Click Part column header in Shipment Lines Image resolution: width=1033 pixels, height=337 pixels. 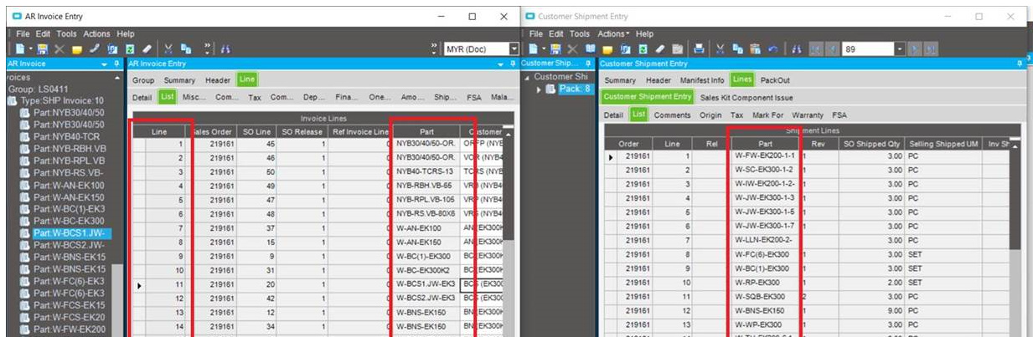tap(766, 144)
